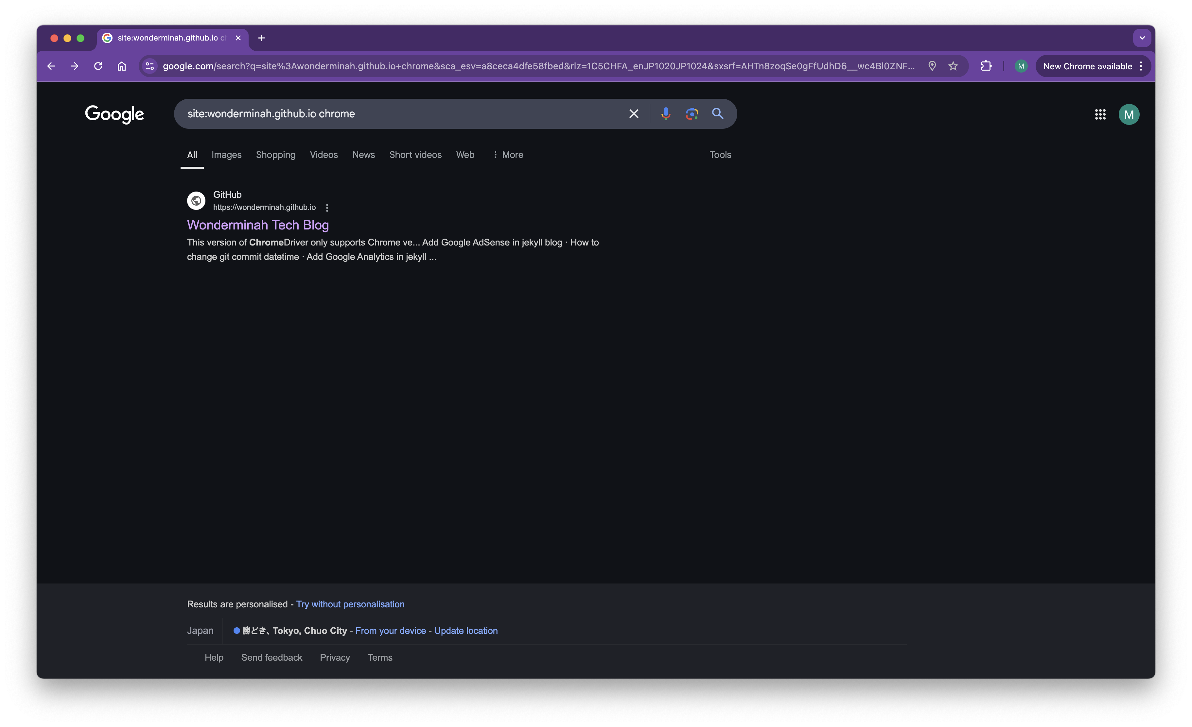Image resolution: width=1192 pixels, height=727 pixels.
Task: Switch to the News tab
Action: [x=363, y=155]
